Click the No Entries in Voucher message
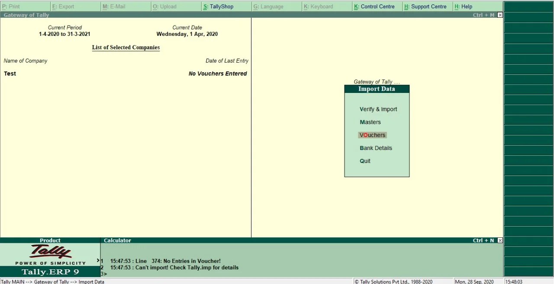This screenshot has width=554, height=284. pyautogui.click(x=165, y=261)
